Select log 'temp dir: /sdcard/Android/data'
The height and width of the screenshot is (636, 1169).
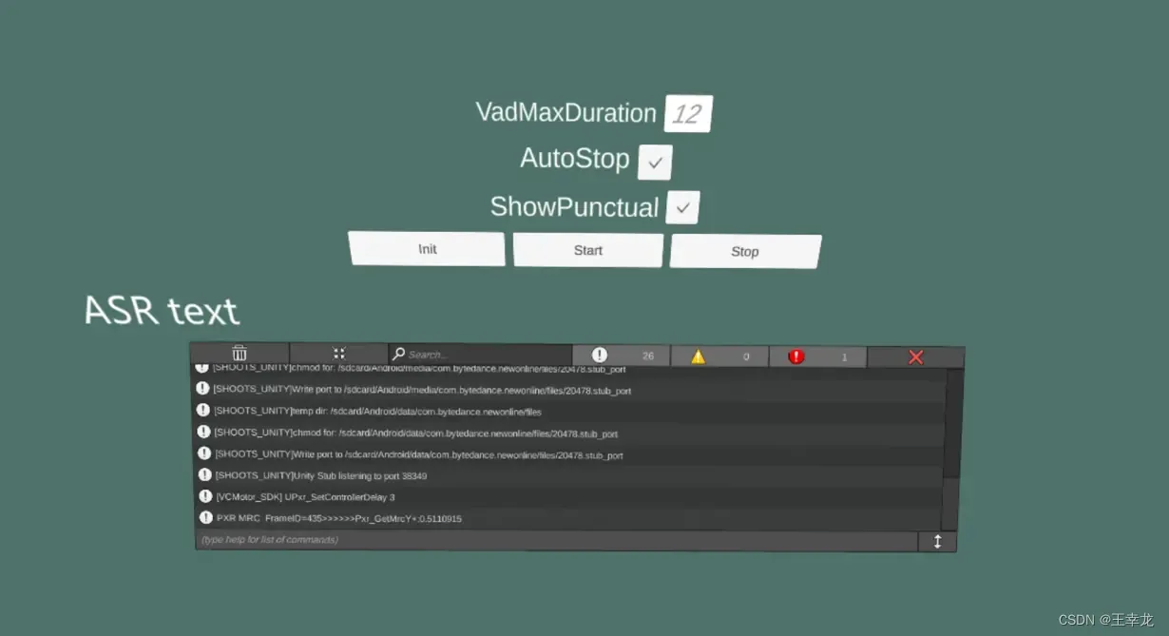tap(570, 411)
